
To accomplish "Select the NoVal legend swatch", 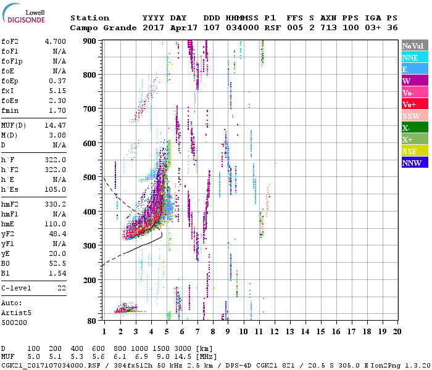I will coord(414,46).
